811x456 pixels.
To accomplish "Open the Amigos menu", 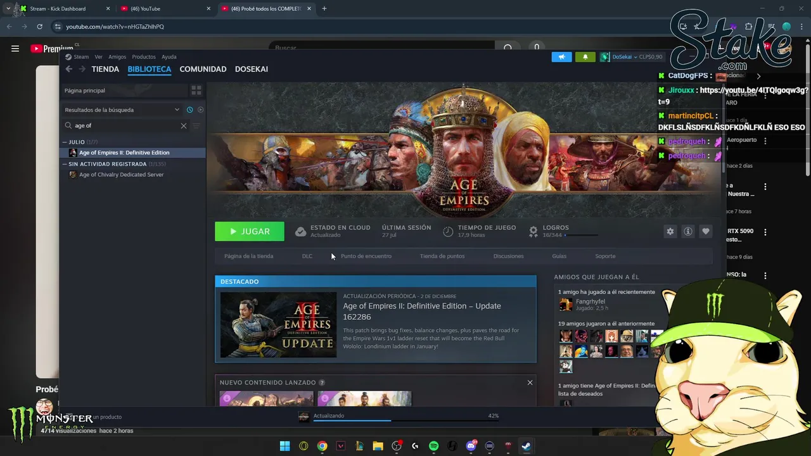I will [117, 57].
